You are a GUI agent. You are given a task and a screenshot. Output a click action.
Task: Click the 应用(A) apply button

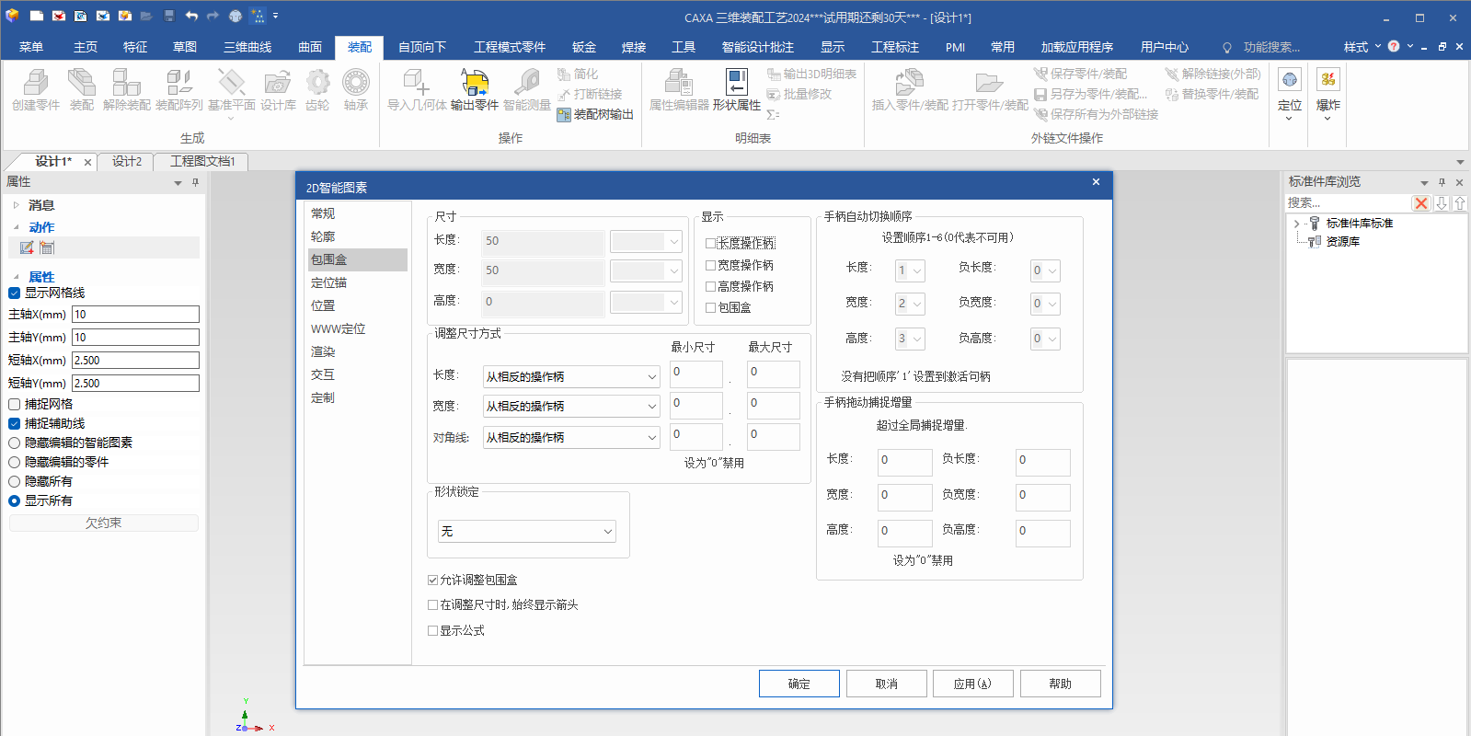972,684
